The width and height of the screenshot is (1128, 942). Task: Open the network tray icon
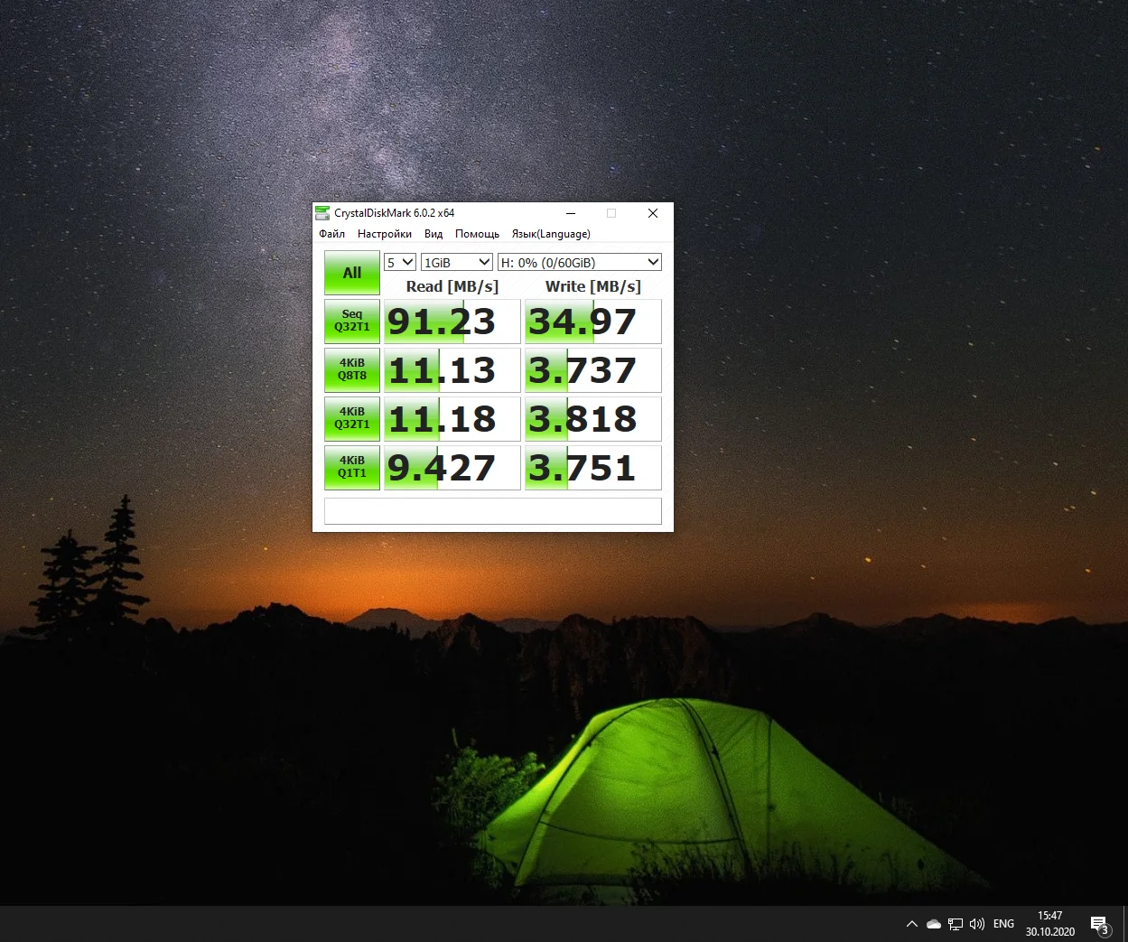956,924
